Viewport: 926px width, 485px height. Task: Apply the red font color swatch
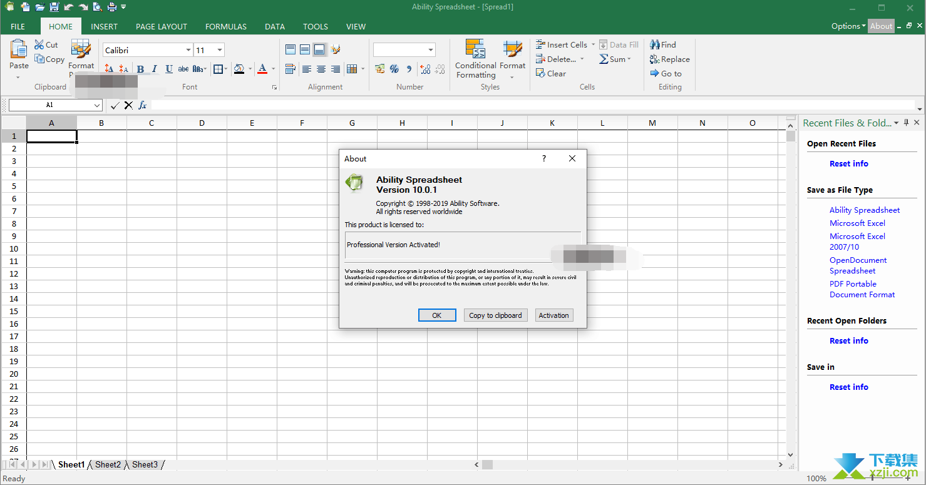263,69
